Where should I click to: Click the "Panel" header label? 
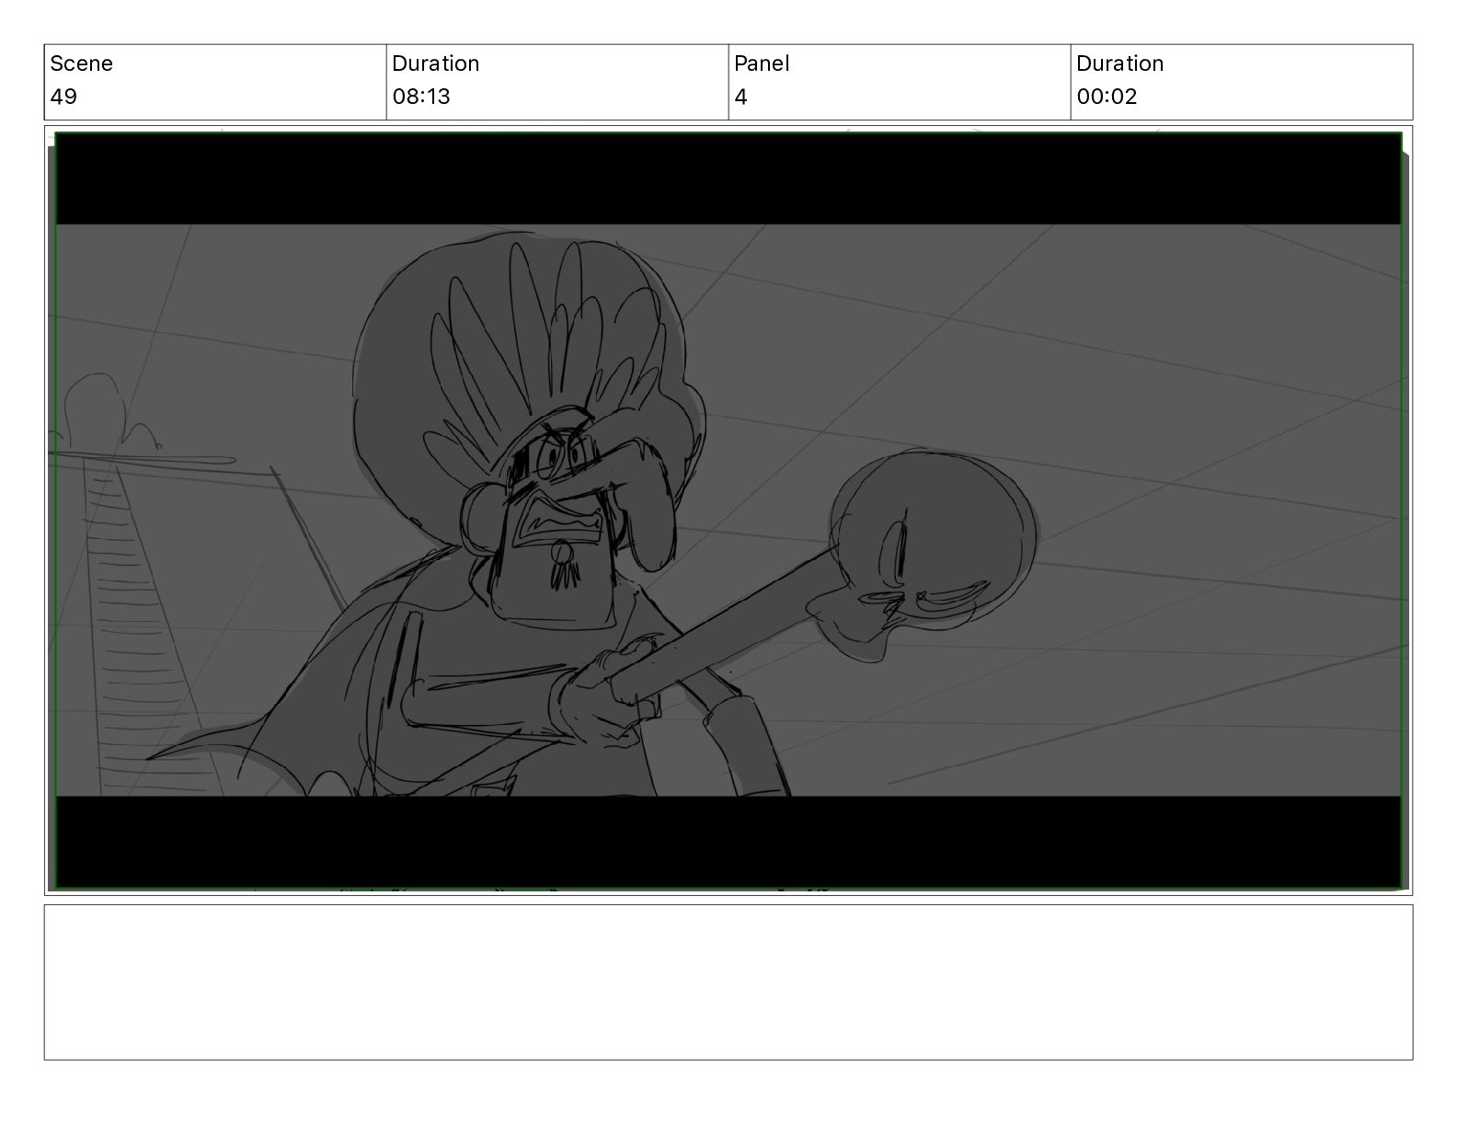point(762,63)
